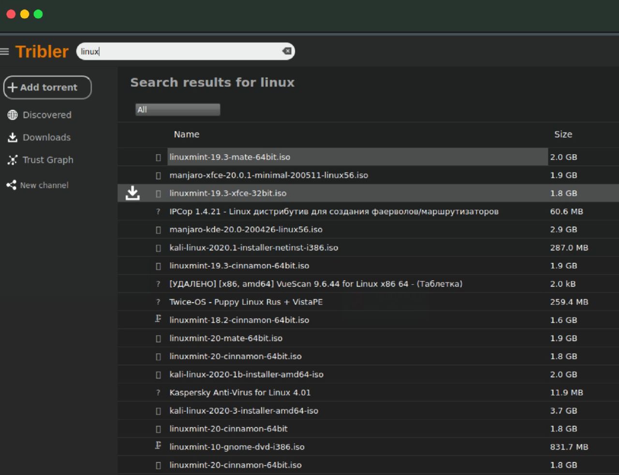Select kali-linux-2020.1-installer-netinst-i386.iso result
Image resolution: width=619 pixels, height=475 pixels.
pyautogui.click(x=253, y=247)
